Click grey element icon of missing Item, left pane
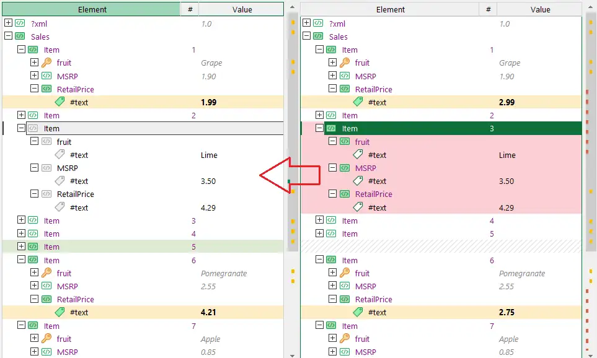 [33, 128]
